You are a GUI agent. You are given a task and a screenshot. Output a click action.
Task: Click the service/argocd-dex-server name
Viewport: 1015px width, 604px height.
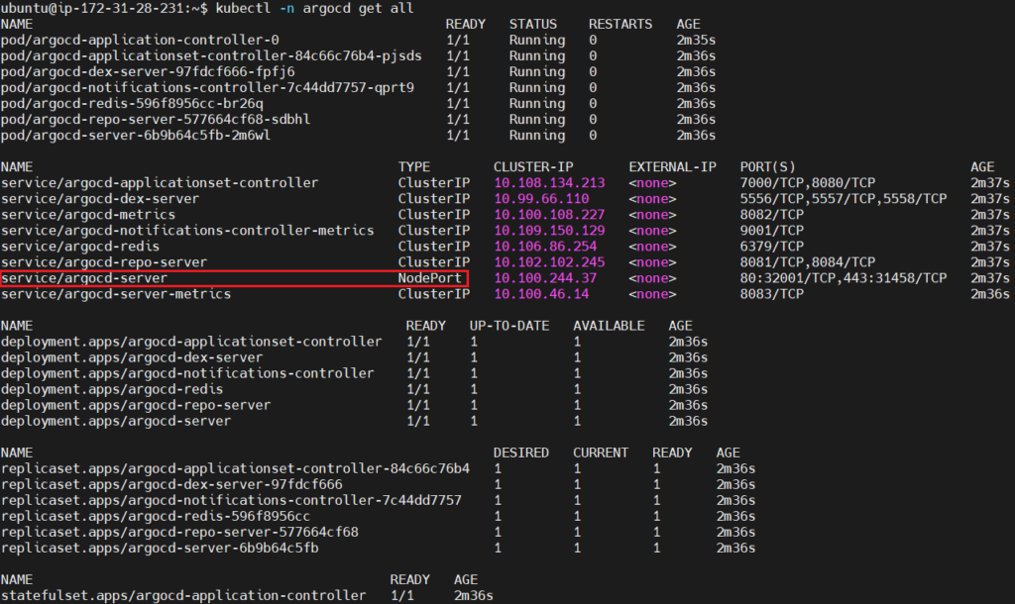point(100,199)
